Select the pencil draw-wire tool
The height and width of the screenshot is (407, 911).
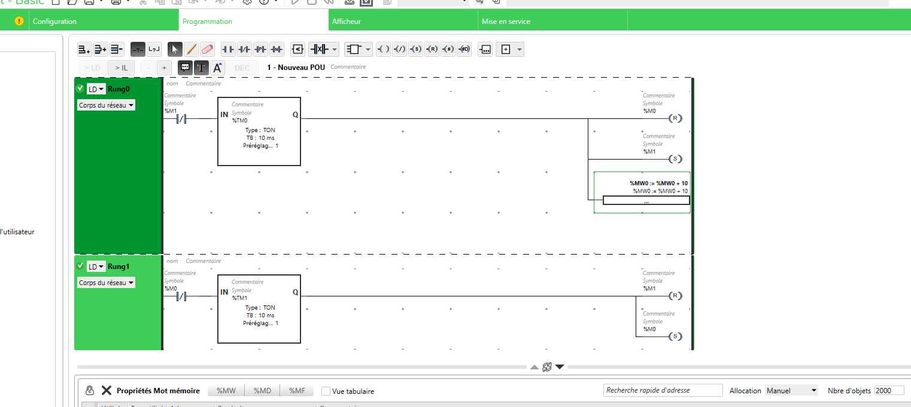point(191,49)
